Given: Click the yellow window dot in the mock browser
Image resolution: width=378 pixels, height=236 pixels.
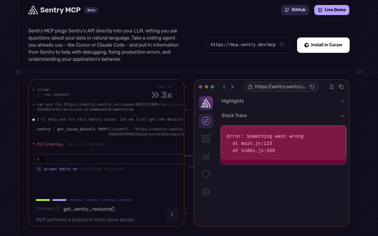Looking at the screenshot, I should point(206,87).
